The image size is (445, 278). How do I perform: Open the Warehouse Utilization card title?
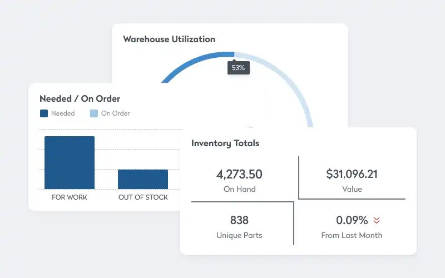(169, 39)
